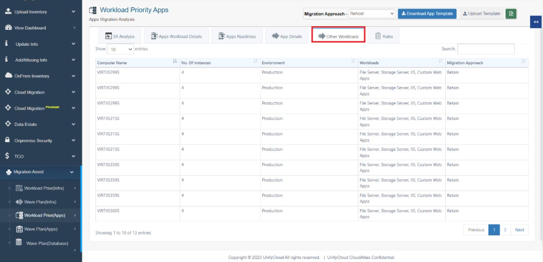This screenshot has height=262, width=543.
Task: Open Wave Plan(Infra) in the sidebar
Action: tap(40, 202)
